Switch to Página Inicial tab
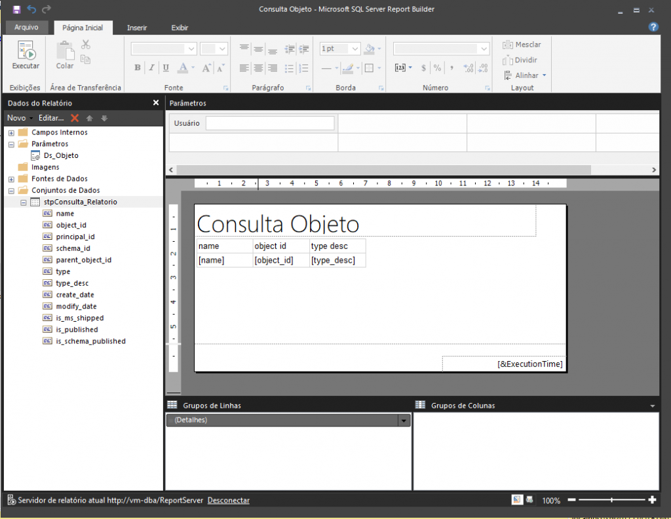The width and height of the screenshot is (671, 519). pos(83,28)
